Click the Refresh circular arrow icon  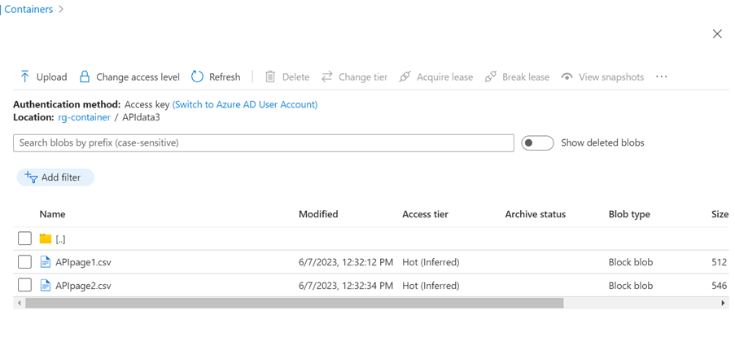tap(197, 77)
